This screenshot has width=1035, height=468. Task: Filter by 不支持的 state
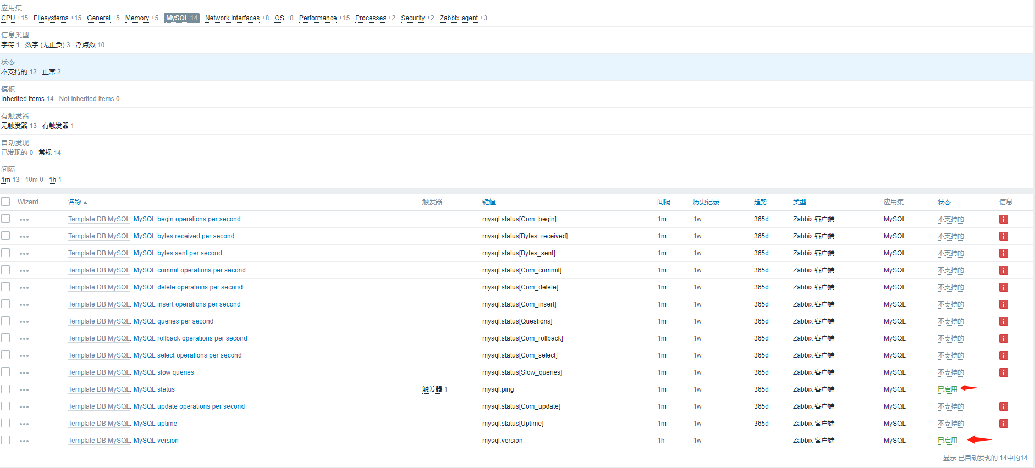[x=14, y=72]
